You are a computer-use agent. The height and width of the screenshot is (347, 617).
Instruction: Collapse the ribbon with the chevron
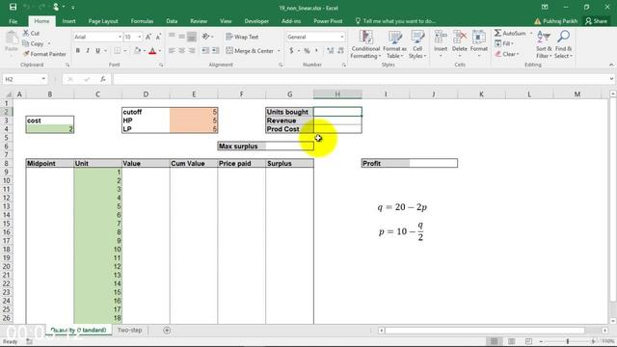(611, 65)
